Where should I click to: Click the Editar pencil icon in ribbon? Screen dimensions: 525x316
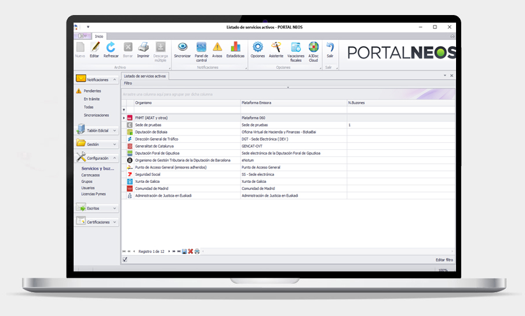[x=94, y=49]
